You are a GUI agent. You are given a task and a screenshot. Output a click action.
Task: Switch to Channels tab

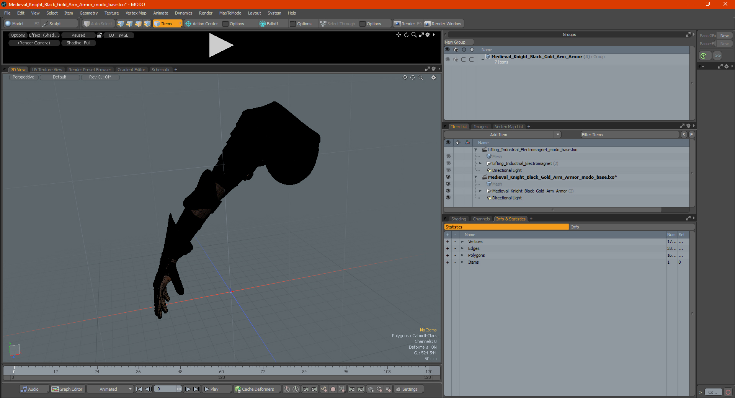point(481,219)
